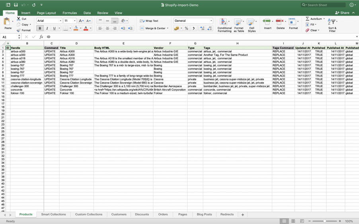Click the Share button
The image size is (359, 224).
(x=342, y=13)
